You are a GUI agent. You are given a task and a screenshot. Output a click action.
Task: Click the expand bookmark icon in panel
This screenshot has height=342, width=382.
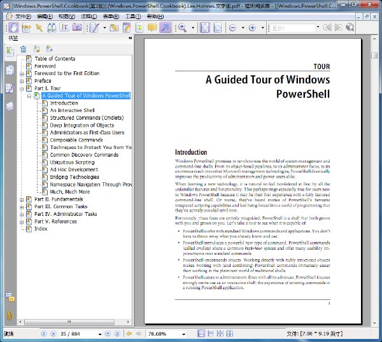coord(37,49)
